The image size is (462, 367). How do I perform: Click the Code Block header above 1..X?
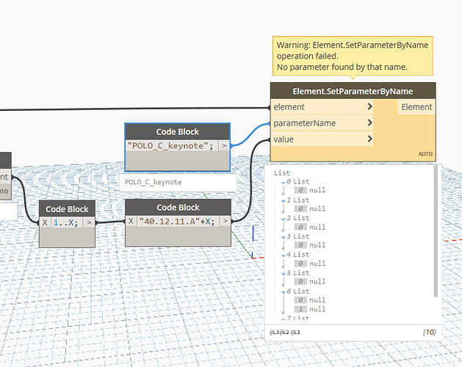coord(67,209)
